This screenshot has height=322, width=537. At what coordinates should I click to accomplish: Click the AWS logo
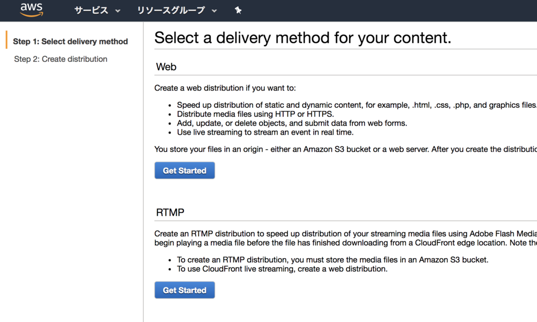click(x=31, y=10)
